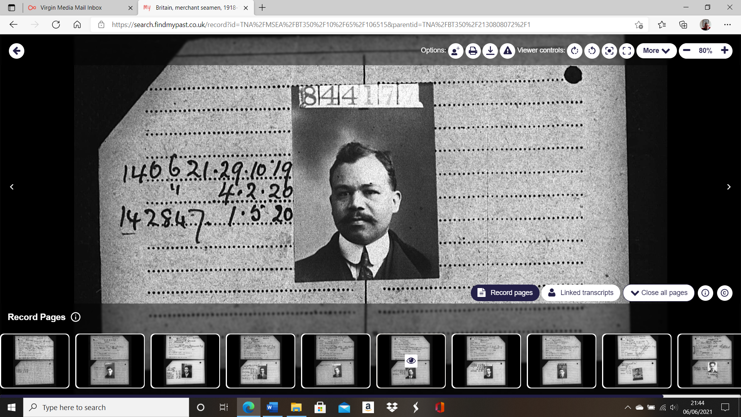The height and width of the screenshot is (417, 741).
Task: Select the fifth record page thumbnail
Action: [336, 361]
